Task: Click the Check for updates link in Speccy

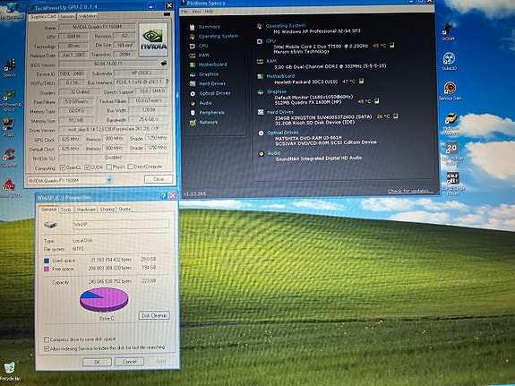Action: point(410,191)
